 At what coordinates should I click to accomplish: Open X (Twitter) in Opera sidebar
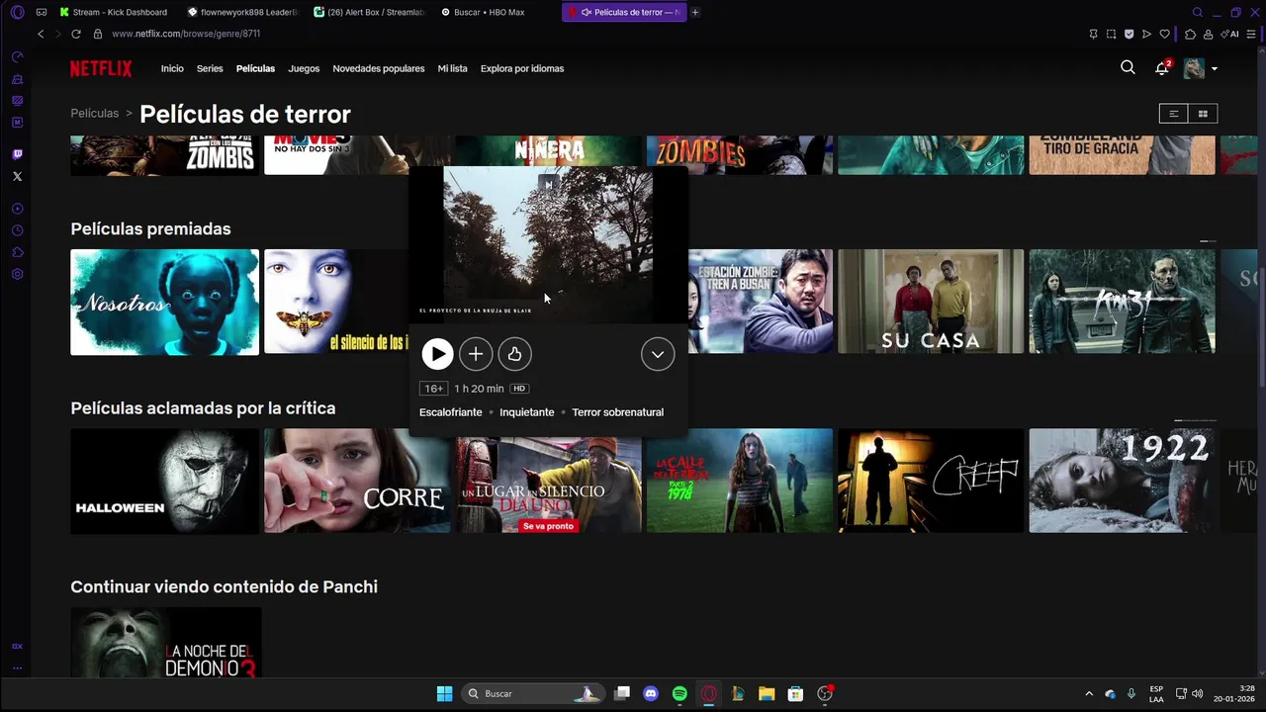(17, 176)
